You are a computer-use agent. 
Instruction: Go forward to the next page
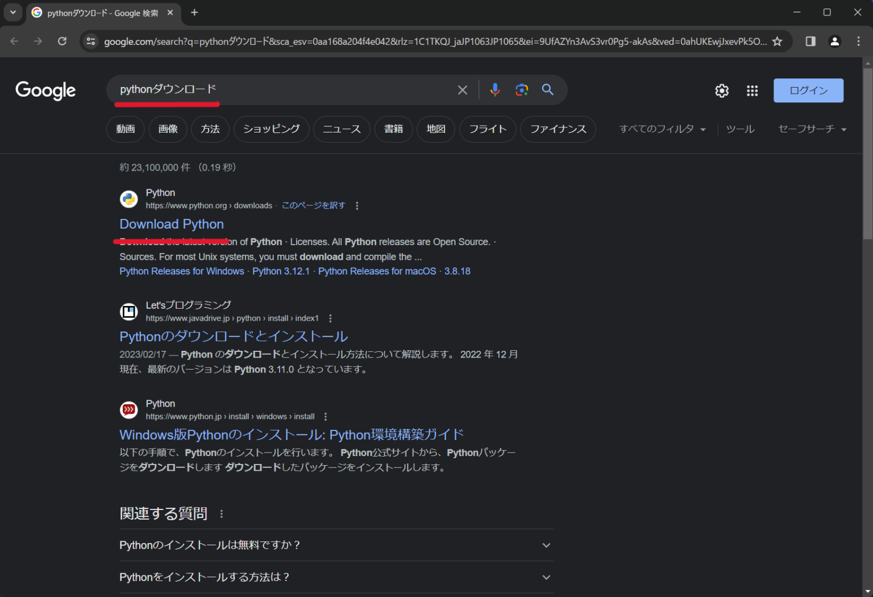[38, 41]
